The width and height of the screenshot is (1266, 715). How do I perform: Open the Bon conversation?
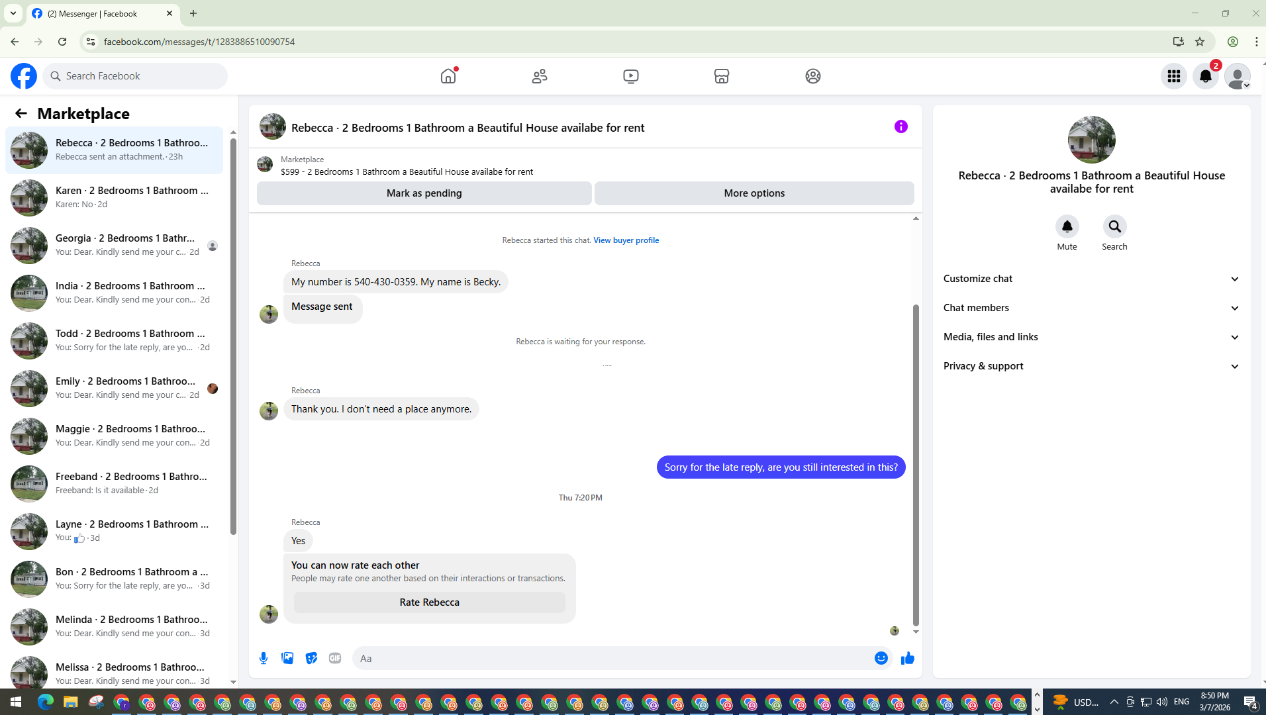pyautogui.click(x=114, y=579)
